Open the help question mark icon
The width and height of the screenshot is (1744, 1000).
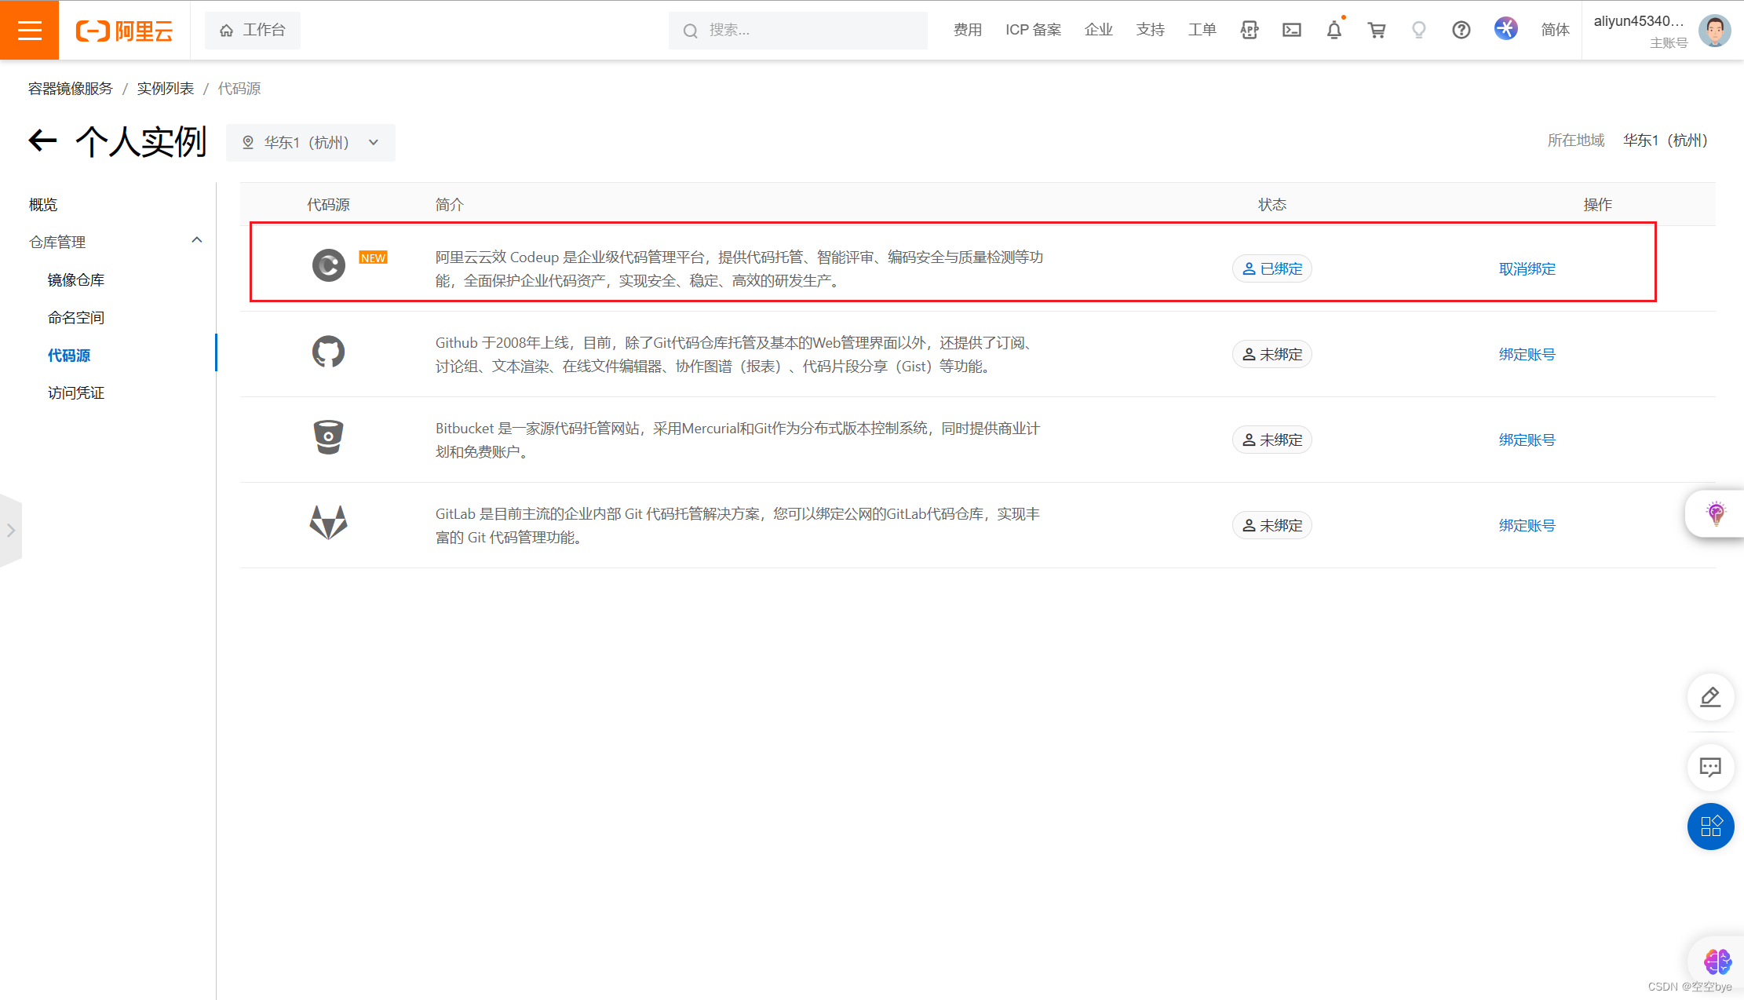(x=1461, y=30)
